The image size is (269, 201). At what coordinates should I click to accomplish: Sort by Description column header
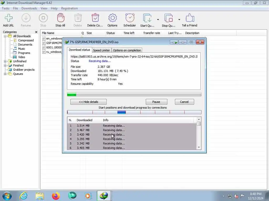point(210,33)
